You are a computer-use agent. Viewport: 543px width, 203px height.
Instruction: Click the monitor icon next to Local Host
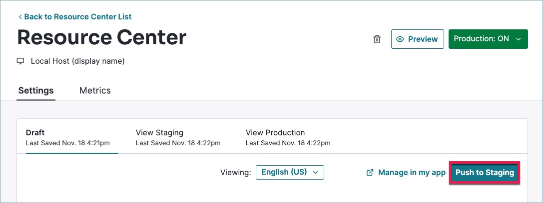[20, 61]
